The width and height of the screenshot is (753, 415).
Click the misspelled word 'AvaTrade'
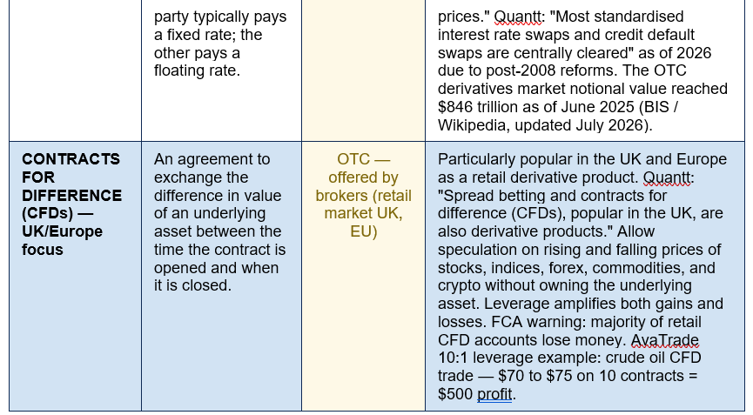tap(664, 340)
